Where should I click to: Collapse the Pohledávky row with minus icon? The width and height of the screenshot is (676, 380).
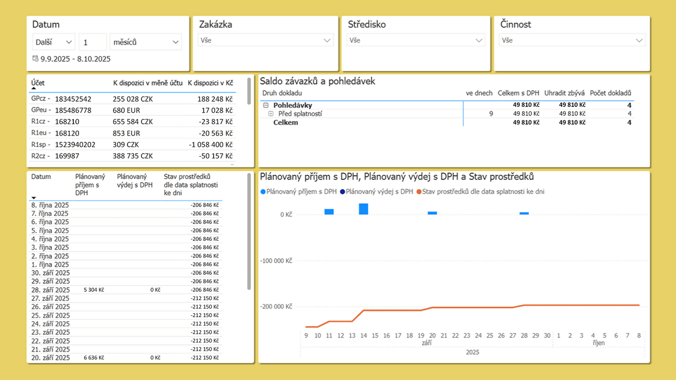266,105
